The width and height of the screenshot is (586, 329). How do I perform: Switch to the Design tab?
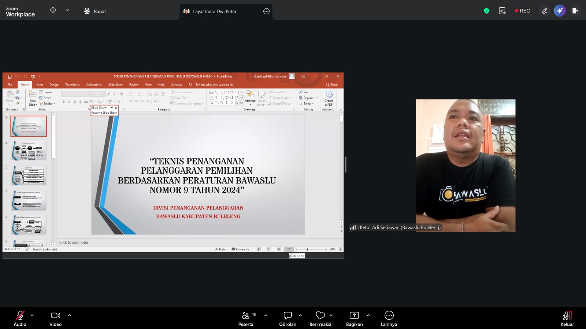click(54, 84)
